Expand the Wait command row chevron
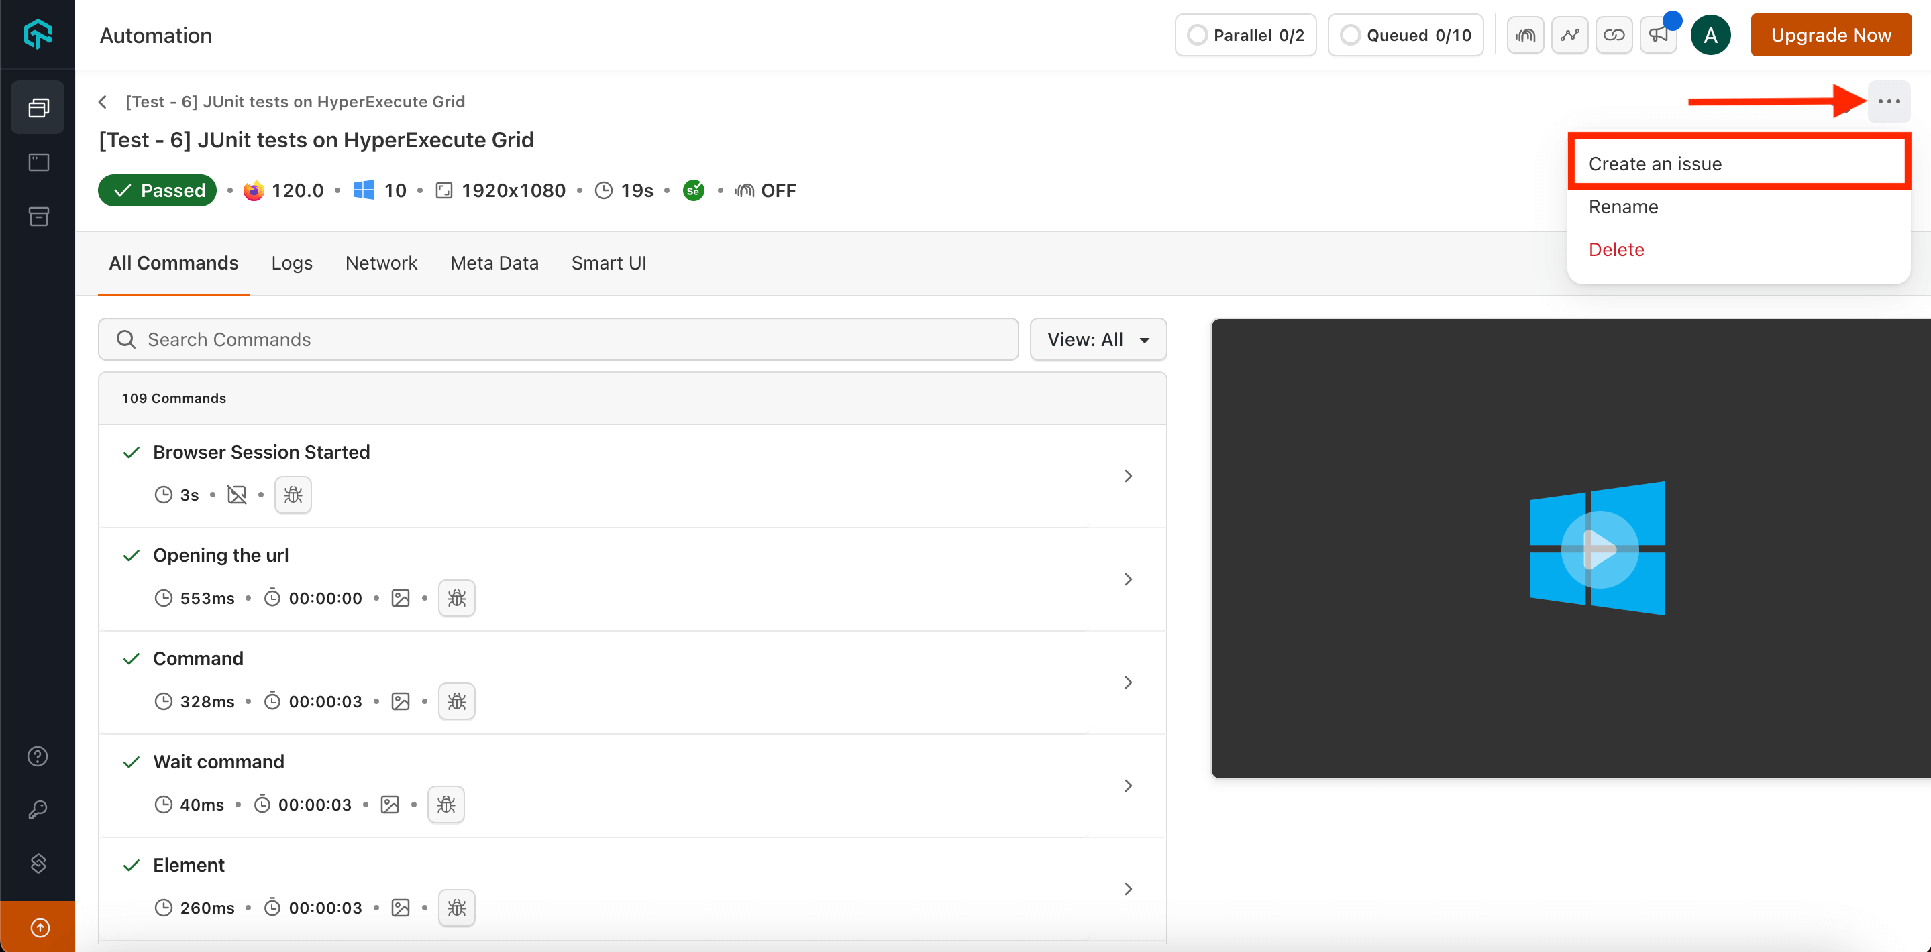Viewport: 1931px width, 952px height. coord(1128,785)
